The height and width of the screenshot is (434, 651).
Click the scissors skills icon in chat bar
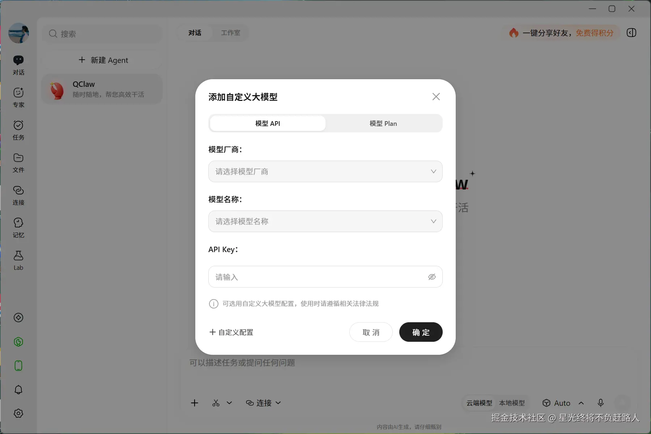click(x=216, y=403)
